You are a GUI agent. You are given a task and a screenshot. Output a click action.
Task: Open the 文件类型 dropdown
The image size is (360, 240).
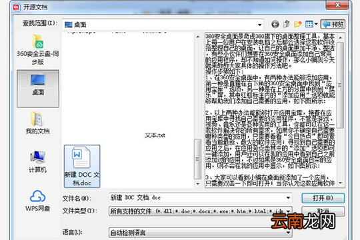[x=201, y=211]
